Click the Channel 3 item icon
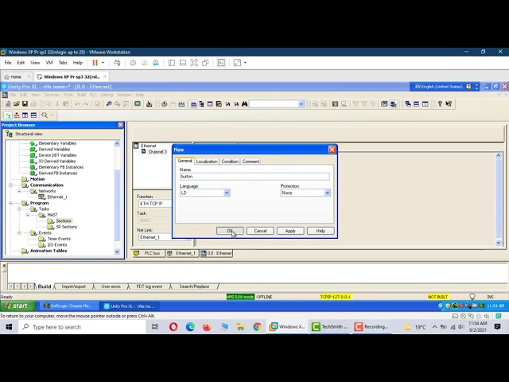Image resolution: width=509 pixels, height=382 pixels. [x=144, y=151]
